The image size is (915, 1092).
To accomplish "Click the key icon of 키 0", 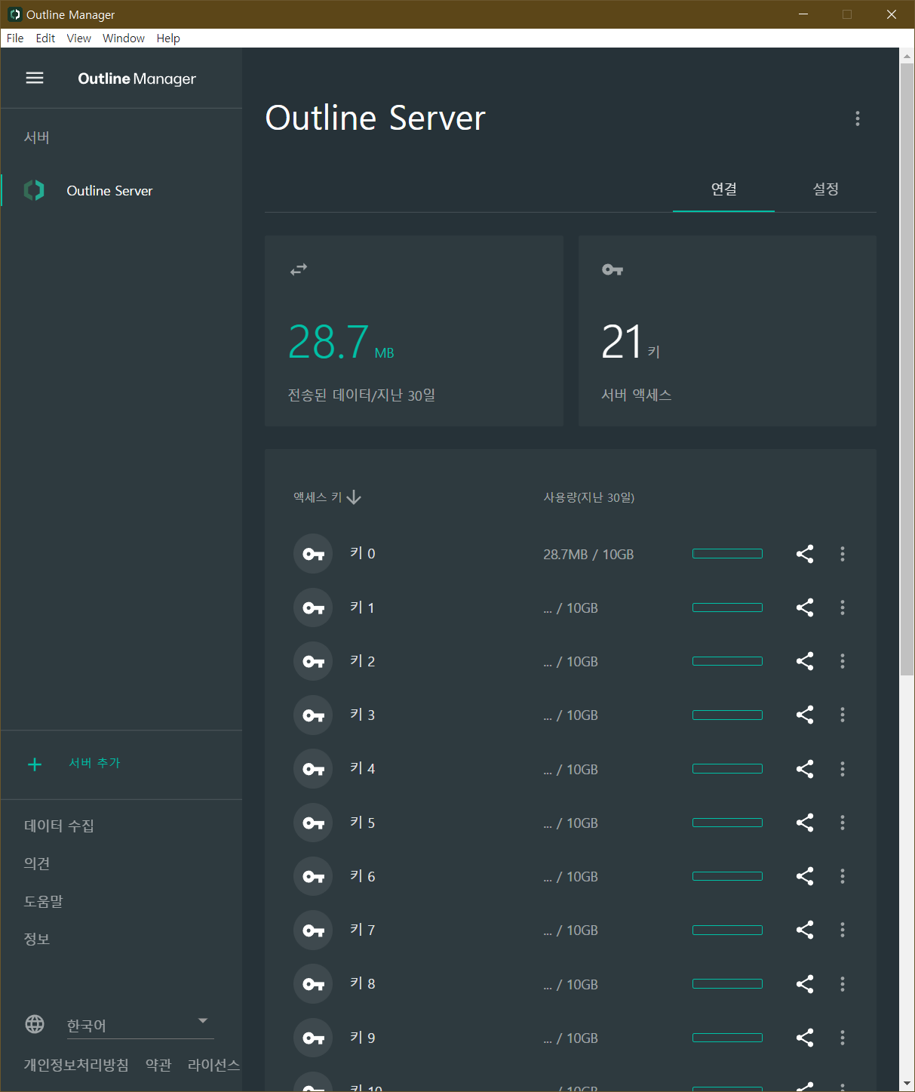I will 313,554.
